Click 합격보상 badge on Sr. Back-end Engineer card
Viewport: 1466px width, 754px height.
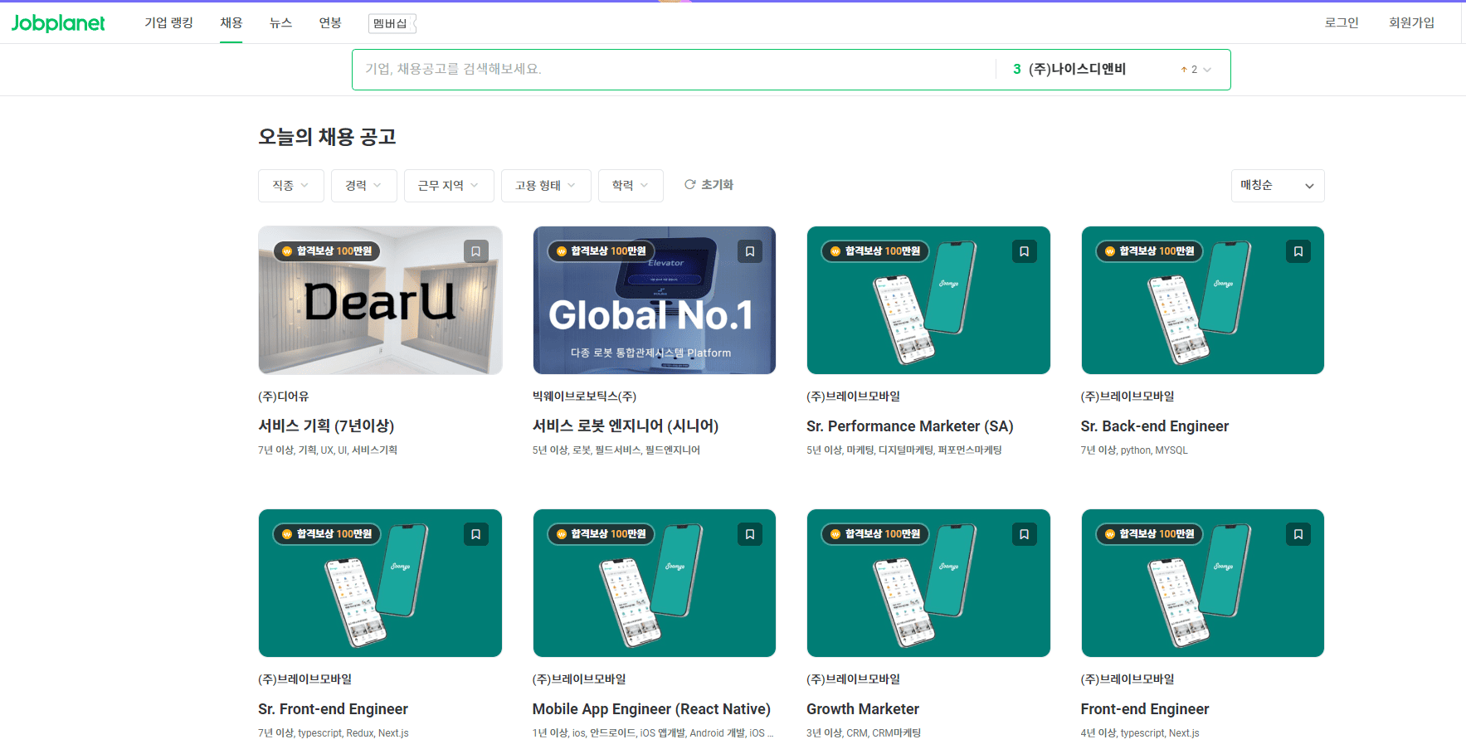coord(1149,251)
